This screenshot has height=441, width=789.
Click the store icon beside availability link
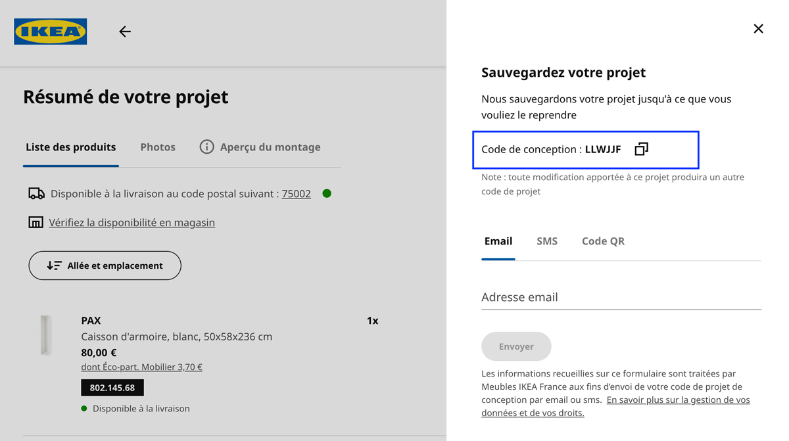(36, 222)
